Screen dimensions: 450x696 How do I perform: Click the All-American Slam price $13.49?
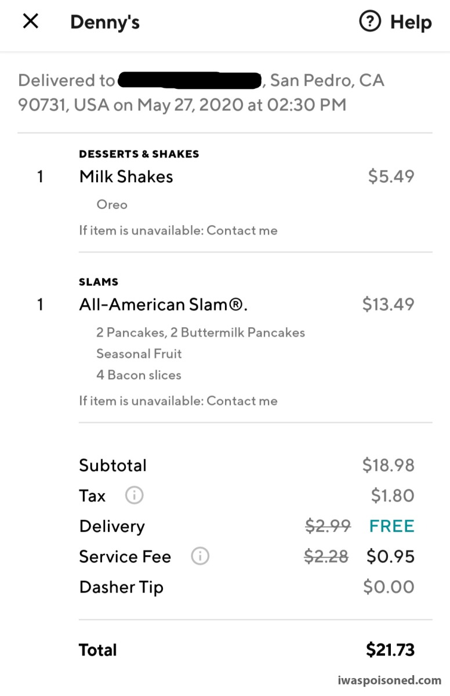pyautogui.click(x=389, y=304)
